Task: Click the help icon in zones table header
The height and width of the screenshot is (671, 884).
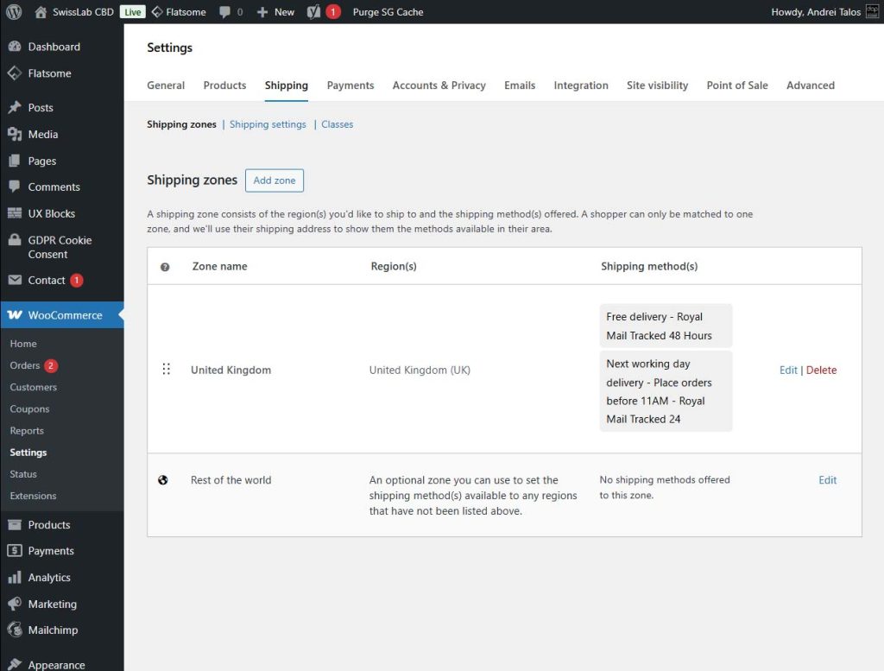Action: [165, 267]
